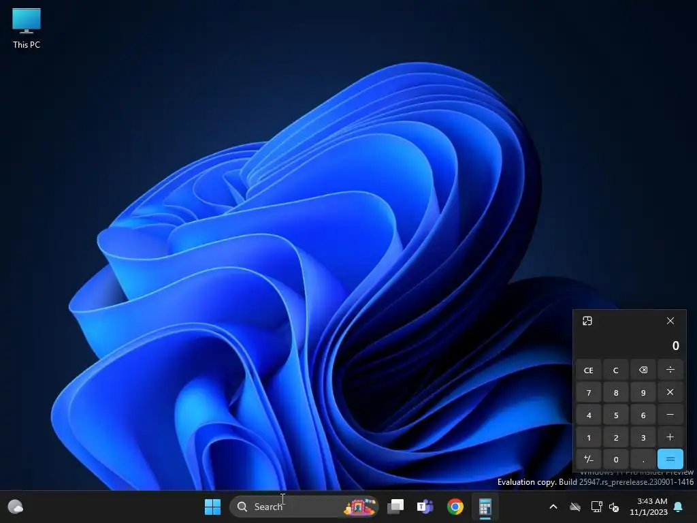Open the weather widgets icon
The image size is (697, 523).
click(x=16, y=507)
